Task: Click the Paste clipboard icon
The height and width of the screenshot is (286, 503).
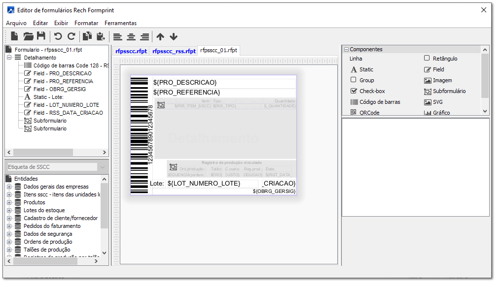Action: pyautogui.click(x=101, y=36)
